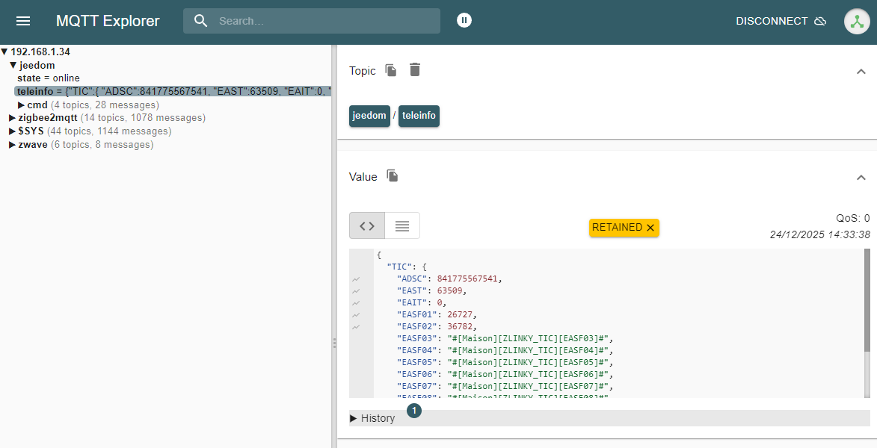Delete the topic with the trash icon

[x=415, y=70]
